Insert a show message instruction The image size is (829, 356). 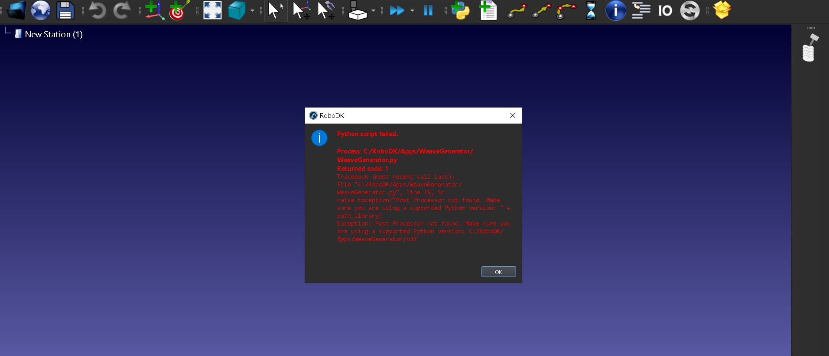click(x=616, y=10)
